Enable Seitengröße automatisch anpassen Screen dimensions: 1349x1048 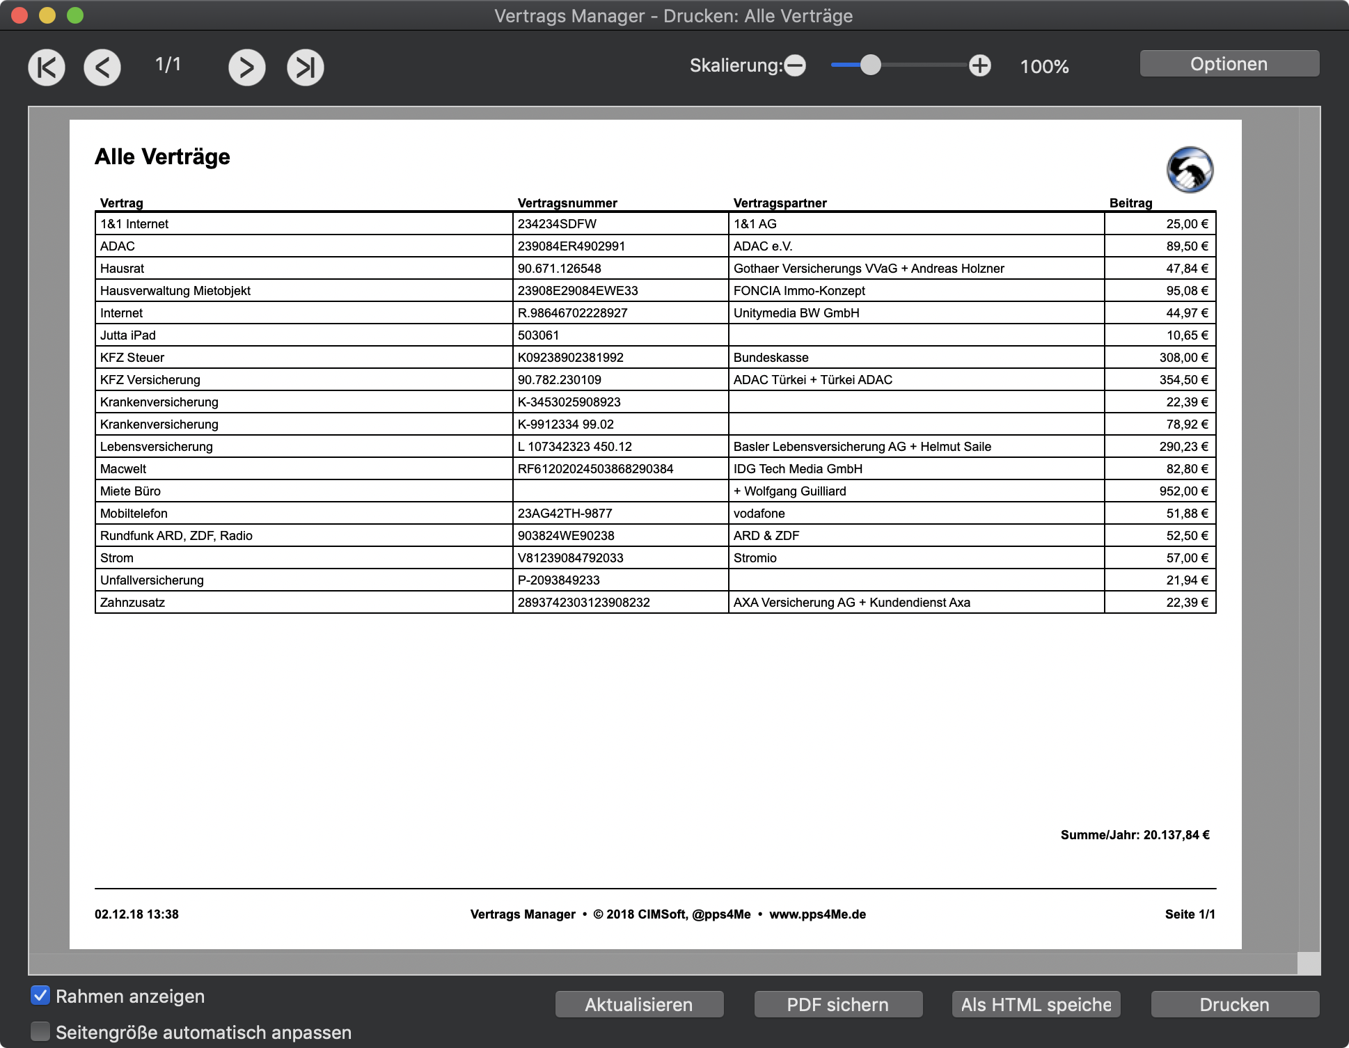point(40,1031)
